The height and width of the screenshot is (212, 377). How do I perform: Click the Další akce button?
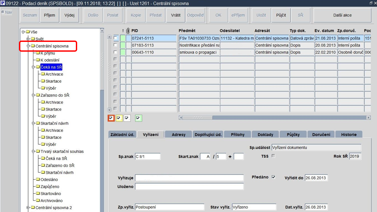pos(342,15)
